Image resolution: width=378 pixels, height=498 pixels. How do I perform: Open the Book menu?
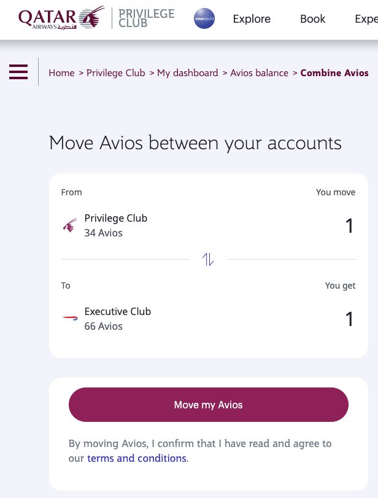(x=312, y=19)
